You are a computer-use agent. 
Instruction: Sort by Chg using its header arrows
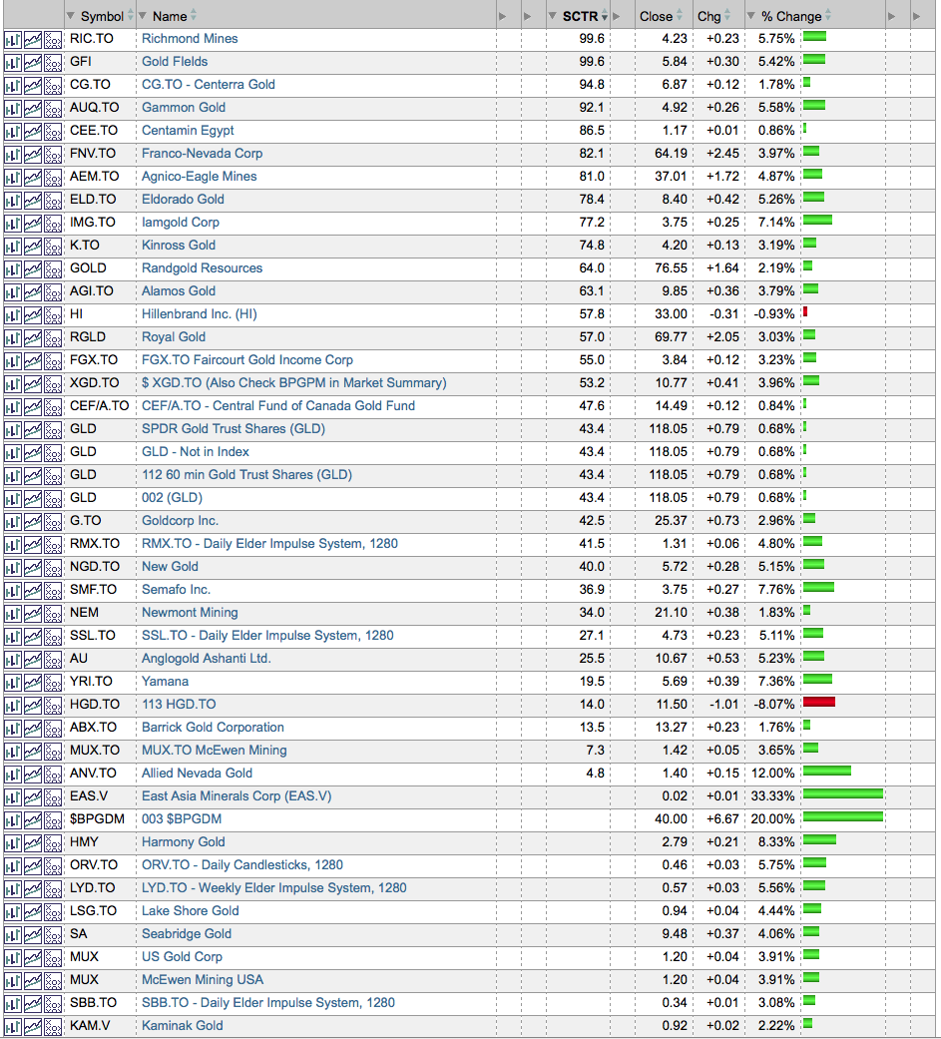[727, 16]
